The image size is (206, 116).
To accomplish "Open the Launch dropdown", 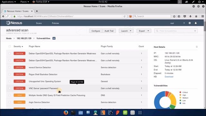I will [126, 31].
